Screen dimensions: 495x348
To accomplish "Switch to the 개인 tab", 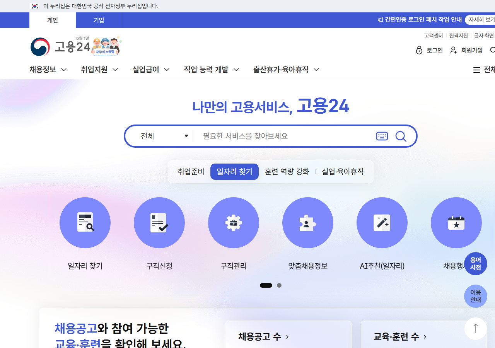I will coord(53,20).
